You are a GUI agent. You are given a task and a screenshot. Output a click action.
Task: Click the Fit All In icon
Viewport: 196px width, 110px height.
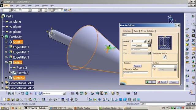coord(95,99)
